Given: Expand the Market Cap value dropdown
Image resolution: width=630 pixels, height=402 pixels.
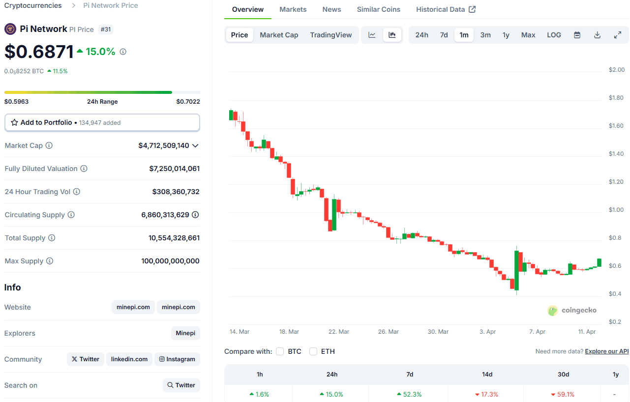Looking at the screenshot, I should point(196,145).
